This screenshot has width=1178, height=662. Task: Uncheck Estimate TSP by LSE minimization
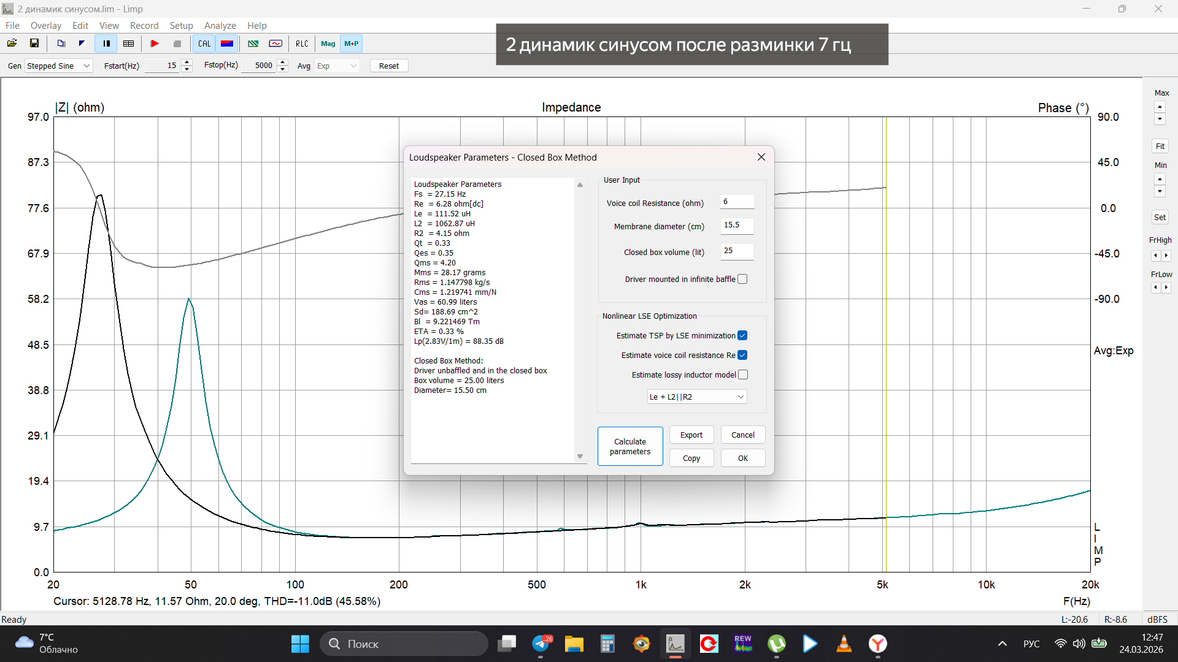click(742, 336)
